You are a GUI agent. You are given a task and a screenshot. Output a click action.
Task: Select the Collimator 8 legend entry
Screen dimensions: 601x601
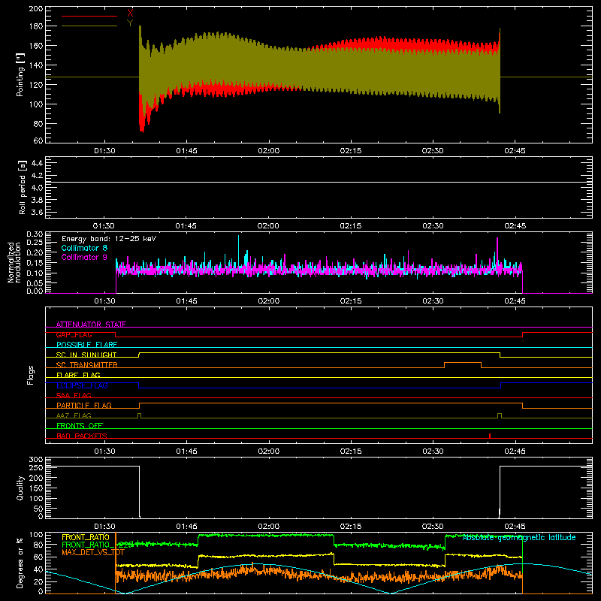(84, 248)
